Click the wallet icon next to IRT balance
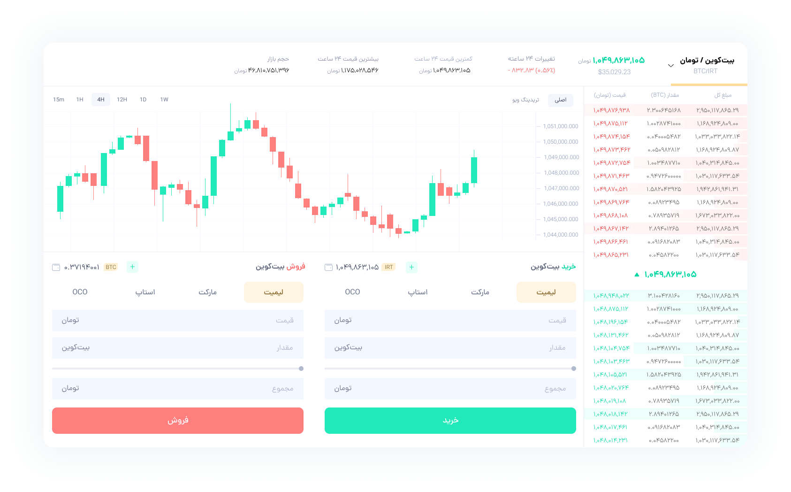This screenshot has width=791, height=492. tap(328, 267)
